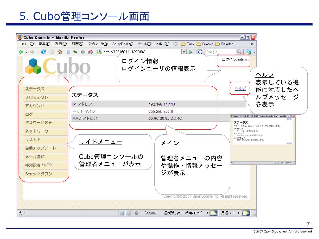Viewport: 319px width, 239px height.
Task: Open ログ from the side menu
Action: (46, 115)
